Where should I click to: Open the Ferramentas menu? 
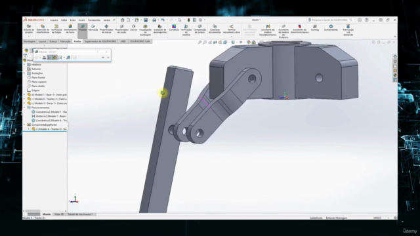(94, 20)
